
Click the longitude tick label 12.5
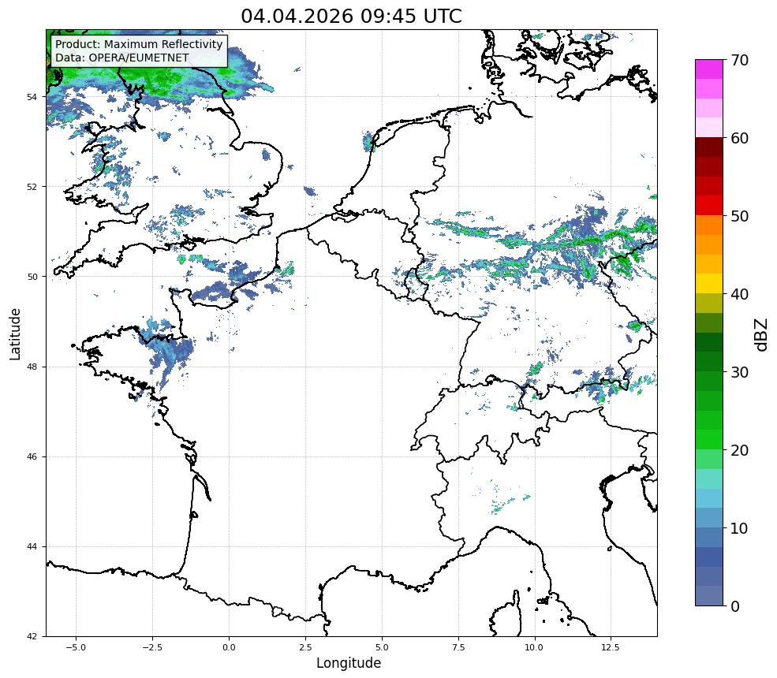[x=611, y=647]
